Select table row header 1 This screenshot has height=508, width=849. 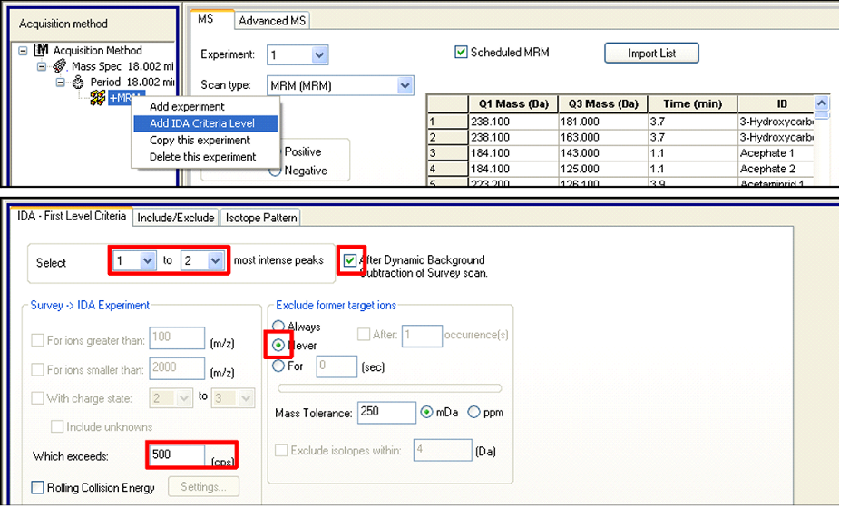(x=447, y=122)
